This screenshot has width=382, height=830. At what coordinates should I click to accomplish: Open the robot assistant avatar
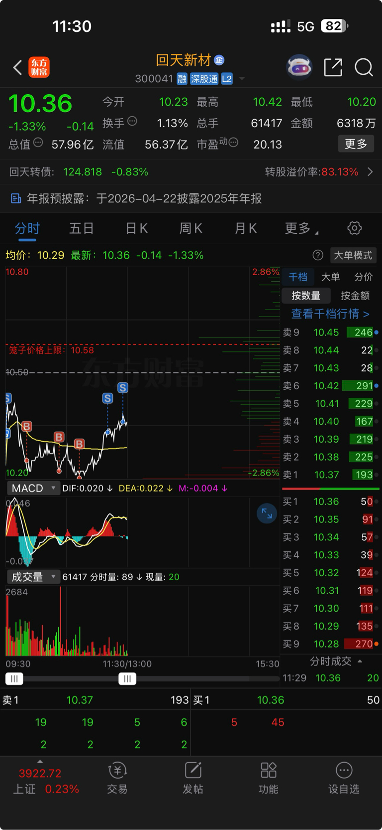pos(299,67)
